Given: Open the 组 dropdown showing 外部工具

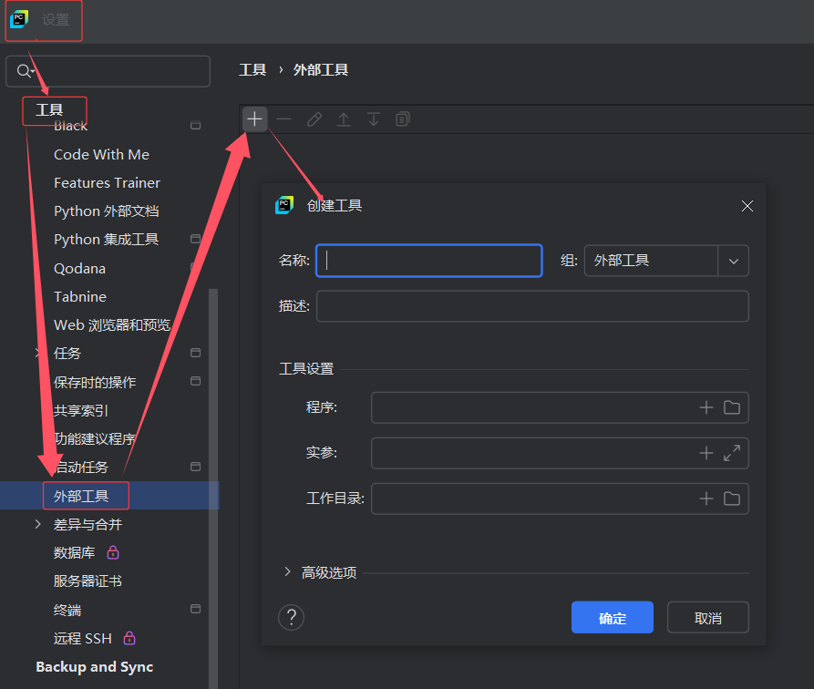Looking at the screenshot, I should 733,261.
